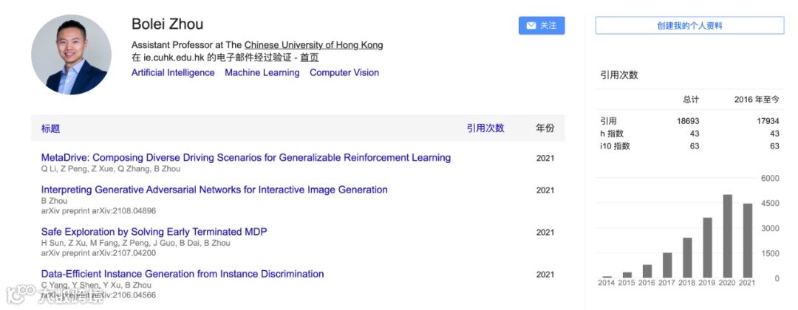Click the 2021 citation bar in chart
Screen dimensions: 798x310
tap(748, 241)
